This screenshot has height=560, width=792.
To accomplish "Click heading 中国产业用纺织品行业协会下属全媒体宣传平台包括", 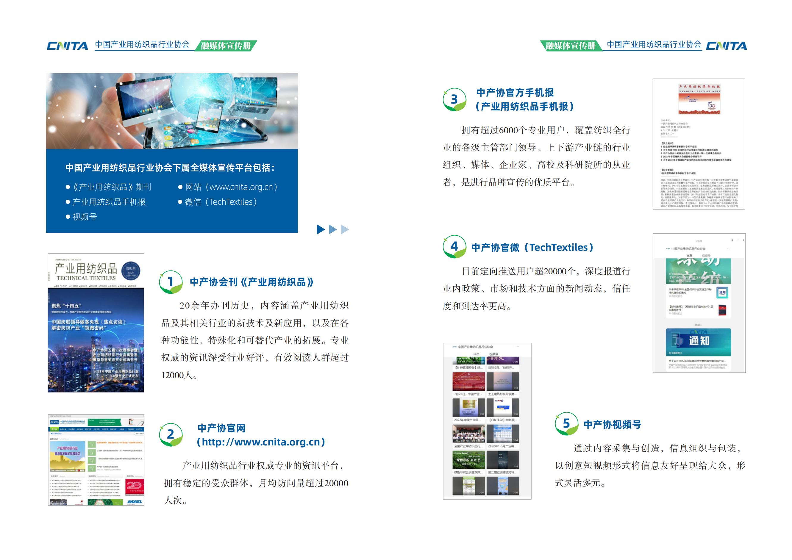I will 171,168.
